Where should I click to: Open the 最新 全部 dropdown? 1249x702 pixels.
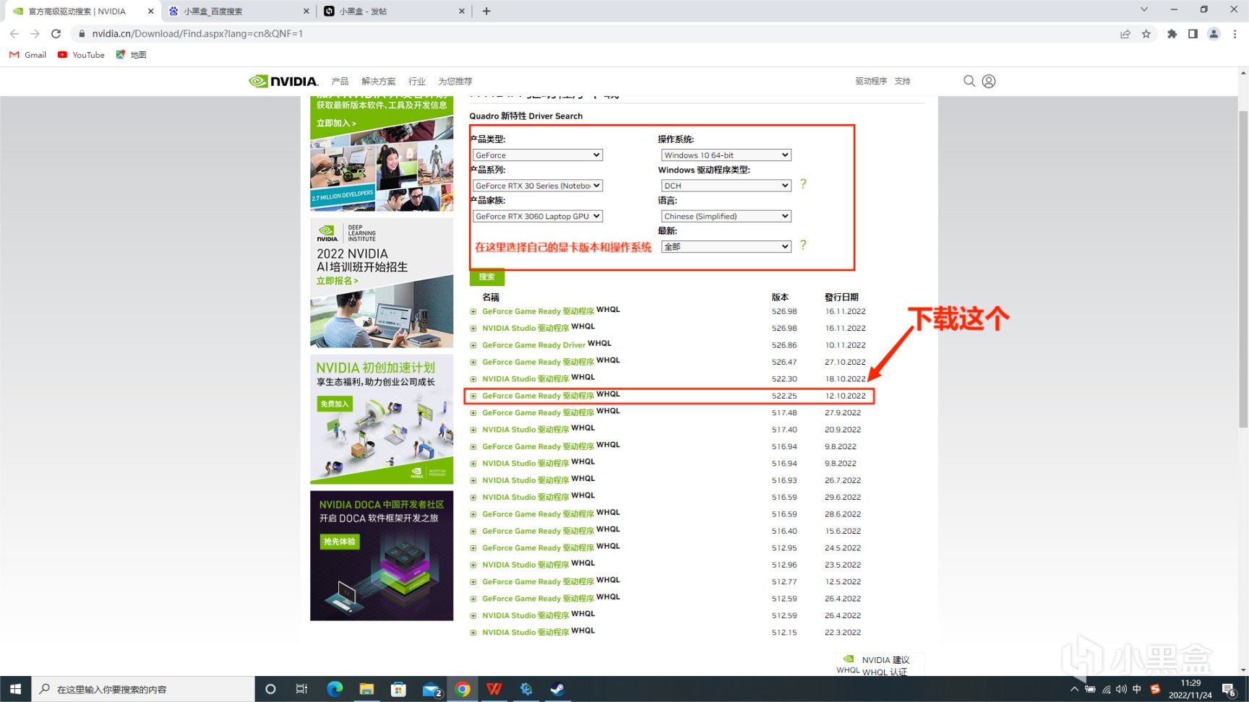(726, 246)
